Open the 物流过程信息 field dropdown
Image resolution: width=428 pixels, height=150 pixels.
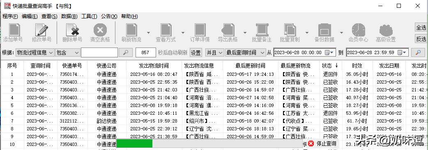35,52
